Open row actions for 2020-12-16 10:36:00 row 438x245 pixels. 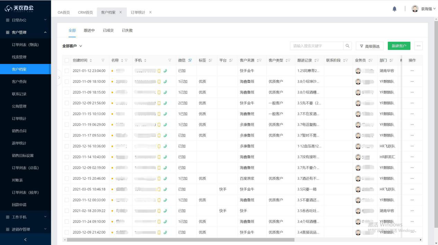pos(412,146)
